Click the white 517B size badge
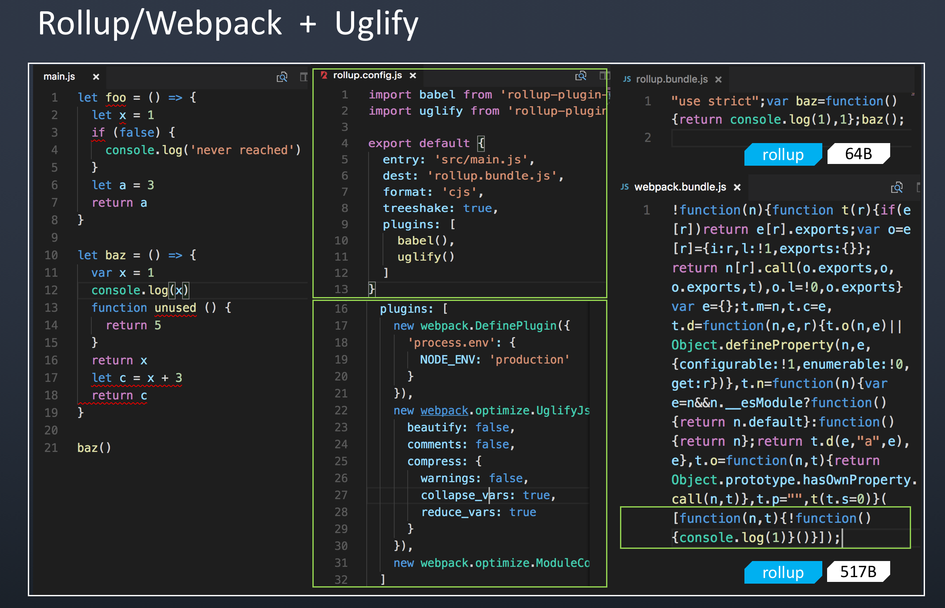The height and width of the screenshot is (608, 945). pyautogui.click(x=858, y=571)
